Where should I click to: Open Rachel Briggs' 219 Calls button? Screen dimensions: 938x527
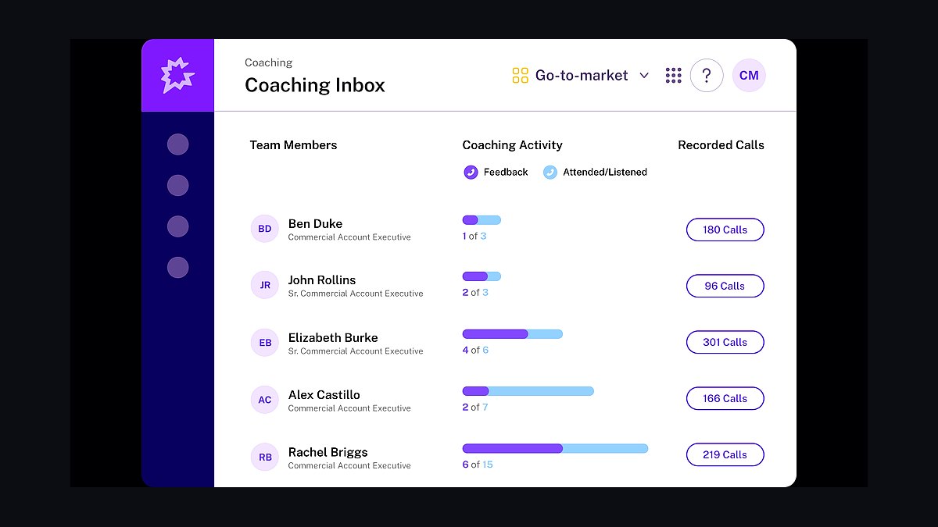pyautogui.click(x=725, y=454)
